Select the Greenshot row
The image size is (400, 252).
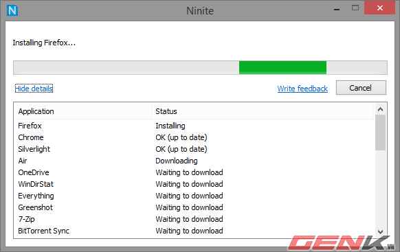(x=194, y=207)
